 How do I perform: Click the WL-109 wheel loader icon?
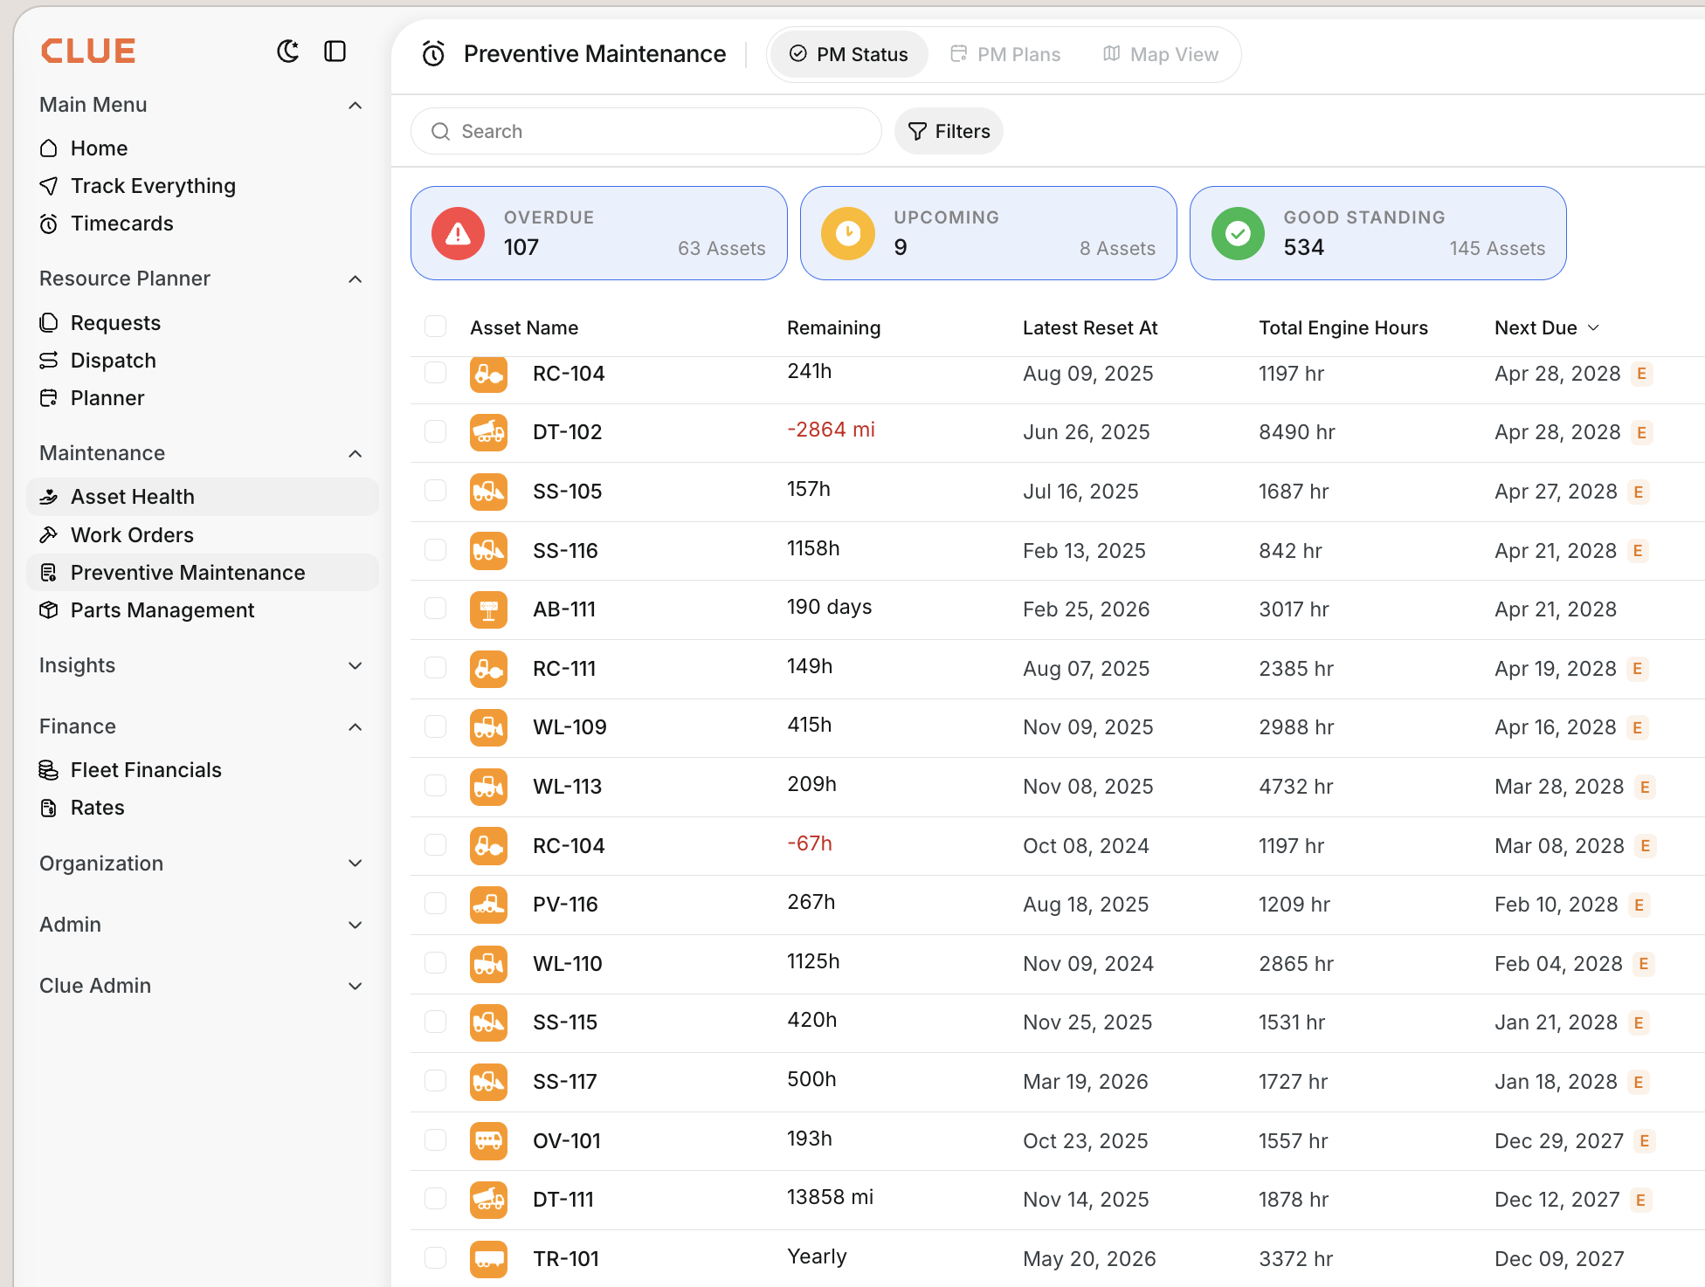click(488, 727)
